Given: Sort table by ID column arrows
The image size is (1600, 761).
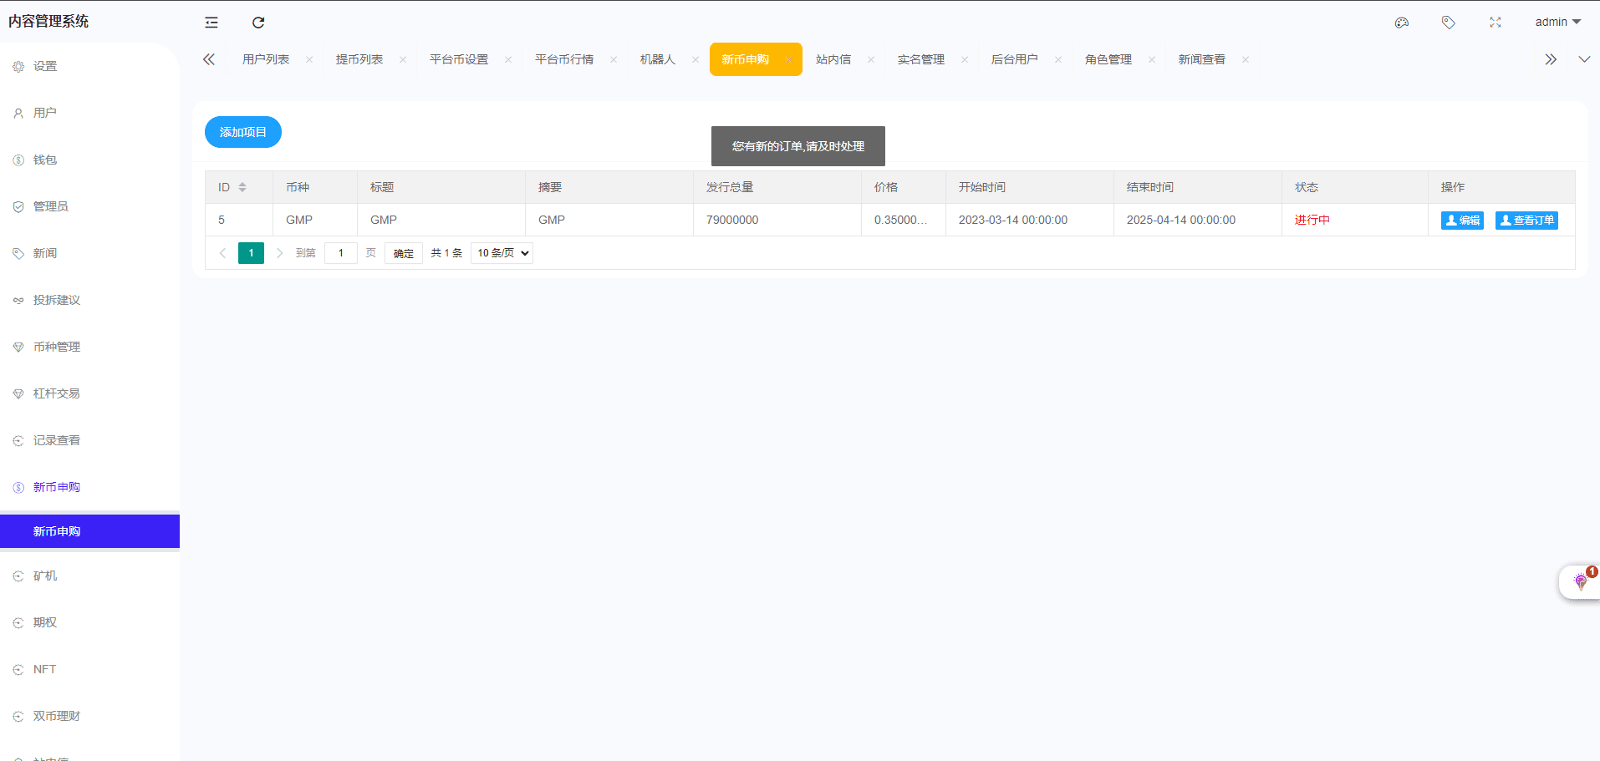Looking at the screenshot, I should coord(242,187).
